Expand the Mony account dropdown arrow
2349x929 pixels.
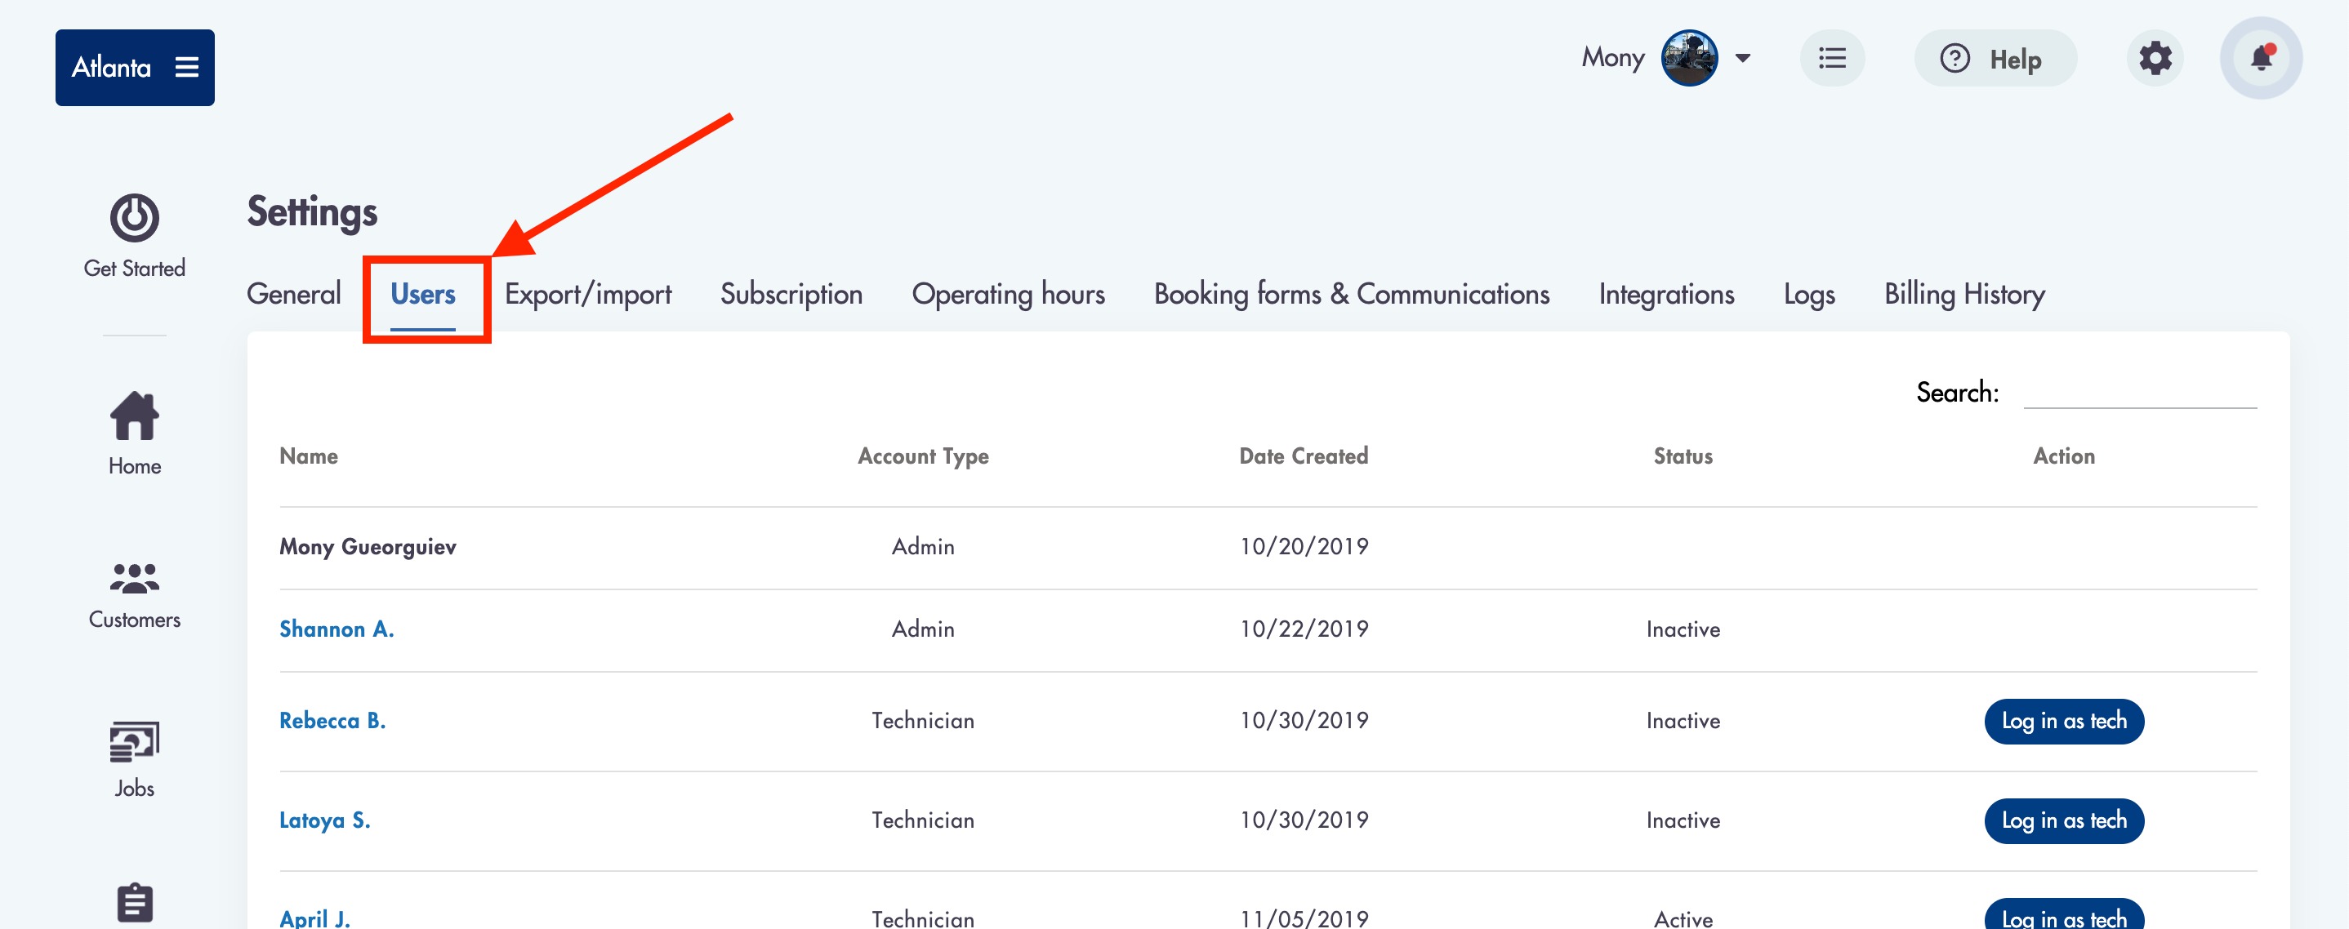(x=1743, y=58)
